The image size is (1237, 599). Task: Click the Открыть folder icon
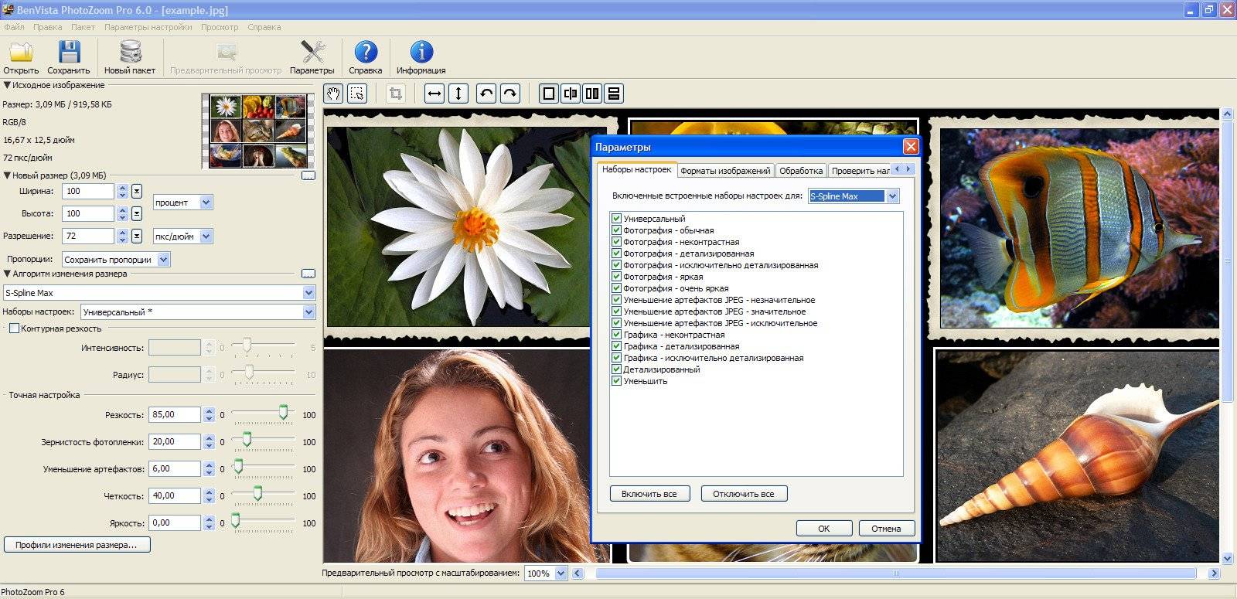coord(21,52)
